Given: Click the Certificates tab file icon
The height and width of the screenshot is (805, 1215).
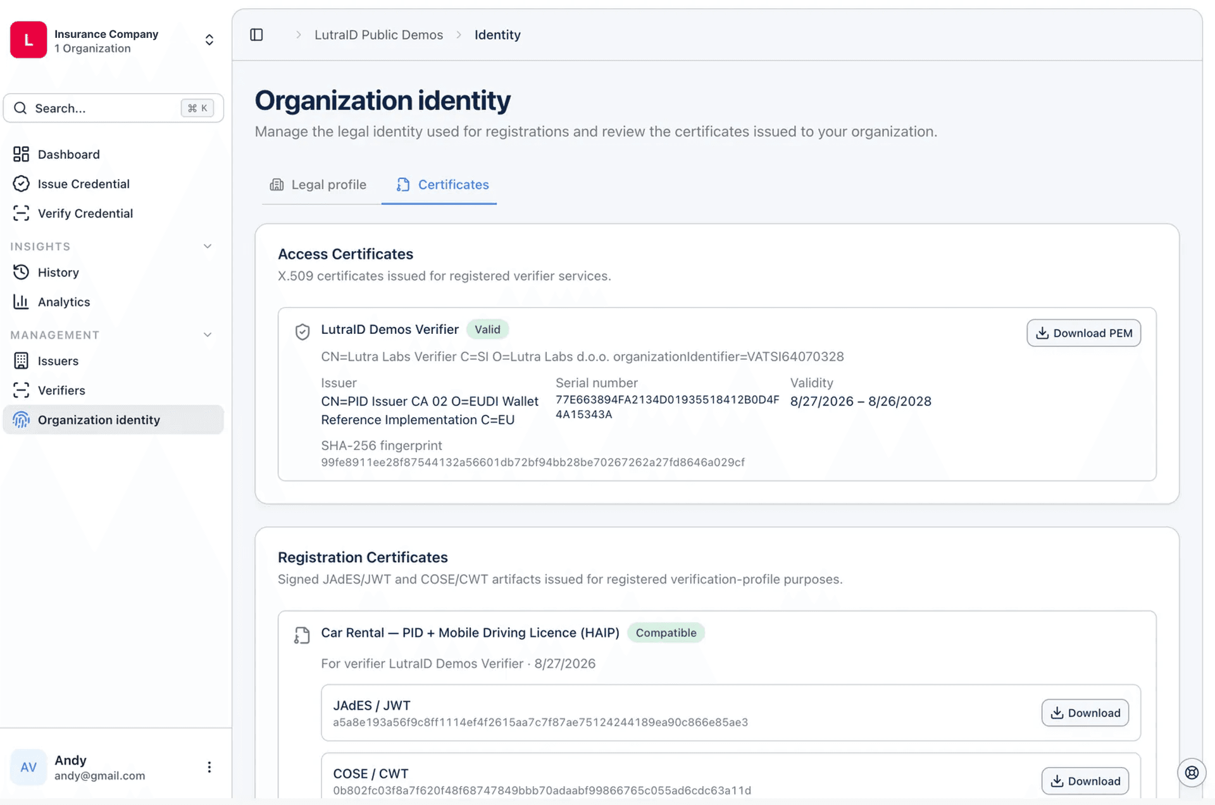Looking at the screenshot, I should pyautogui.click(x=403, y=185).
